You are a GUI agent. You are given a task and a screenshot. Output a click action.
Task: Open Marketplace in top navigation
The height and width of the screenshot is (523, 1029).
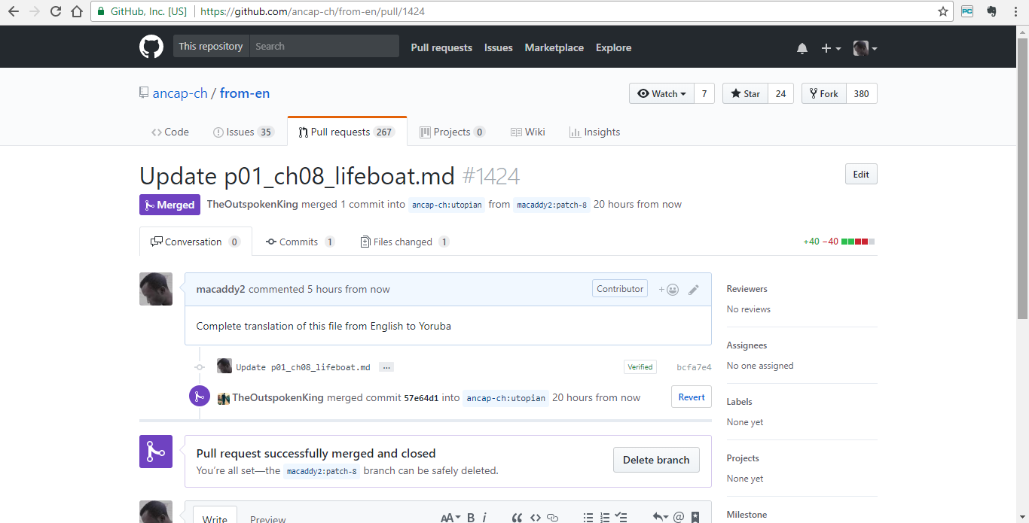pyautogui.click(x=554, y=47)
